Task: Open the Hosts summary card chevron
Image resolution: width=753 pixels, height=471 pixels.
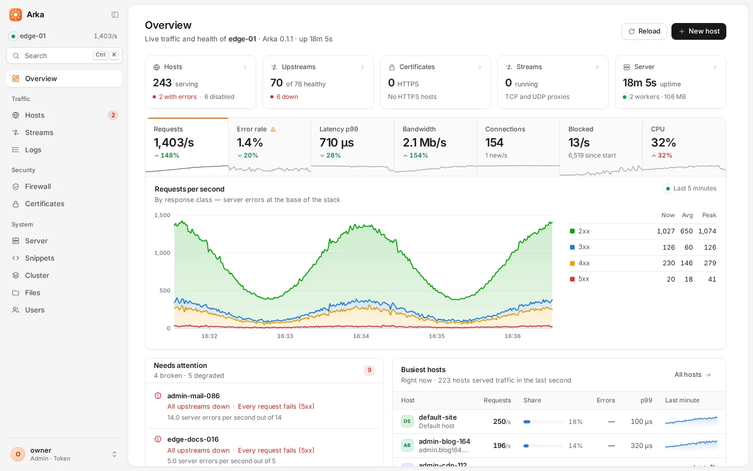Action: 245,67
